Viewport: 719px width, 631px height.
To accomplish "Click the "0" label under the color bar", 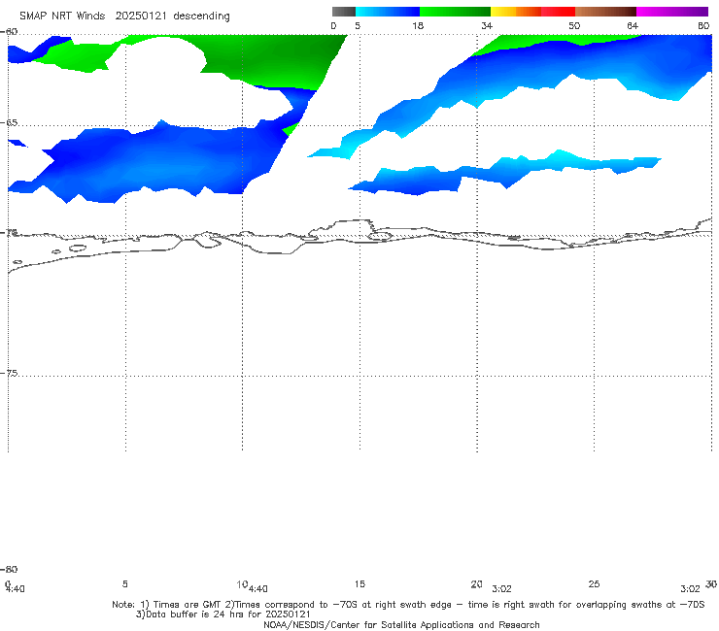I will (333, 26).
